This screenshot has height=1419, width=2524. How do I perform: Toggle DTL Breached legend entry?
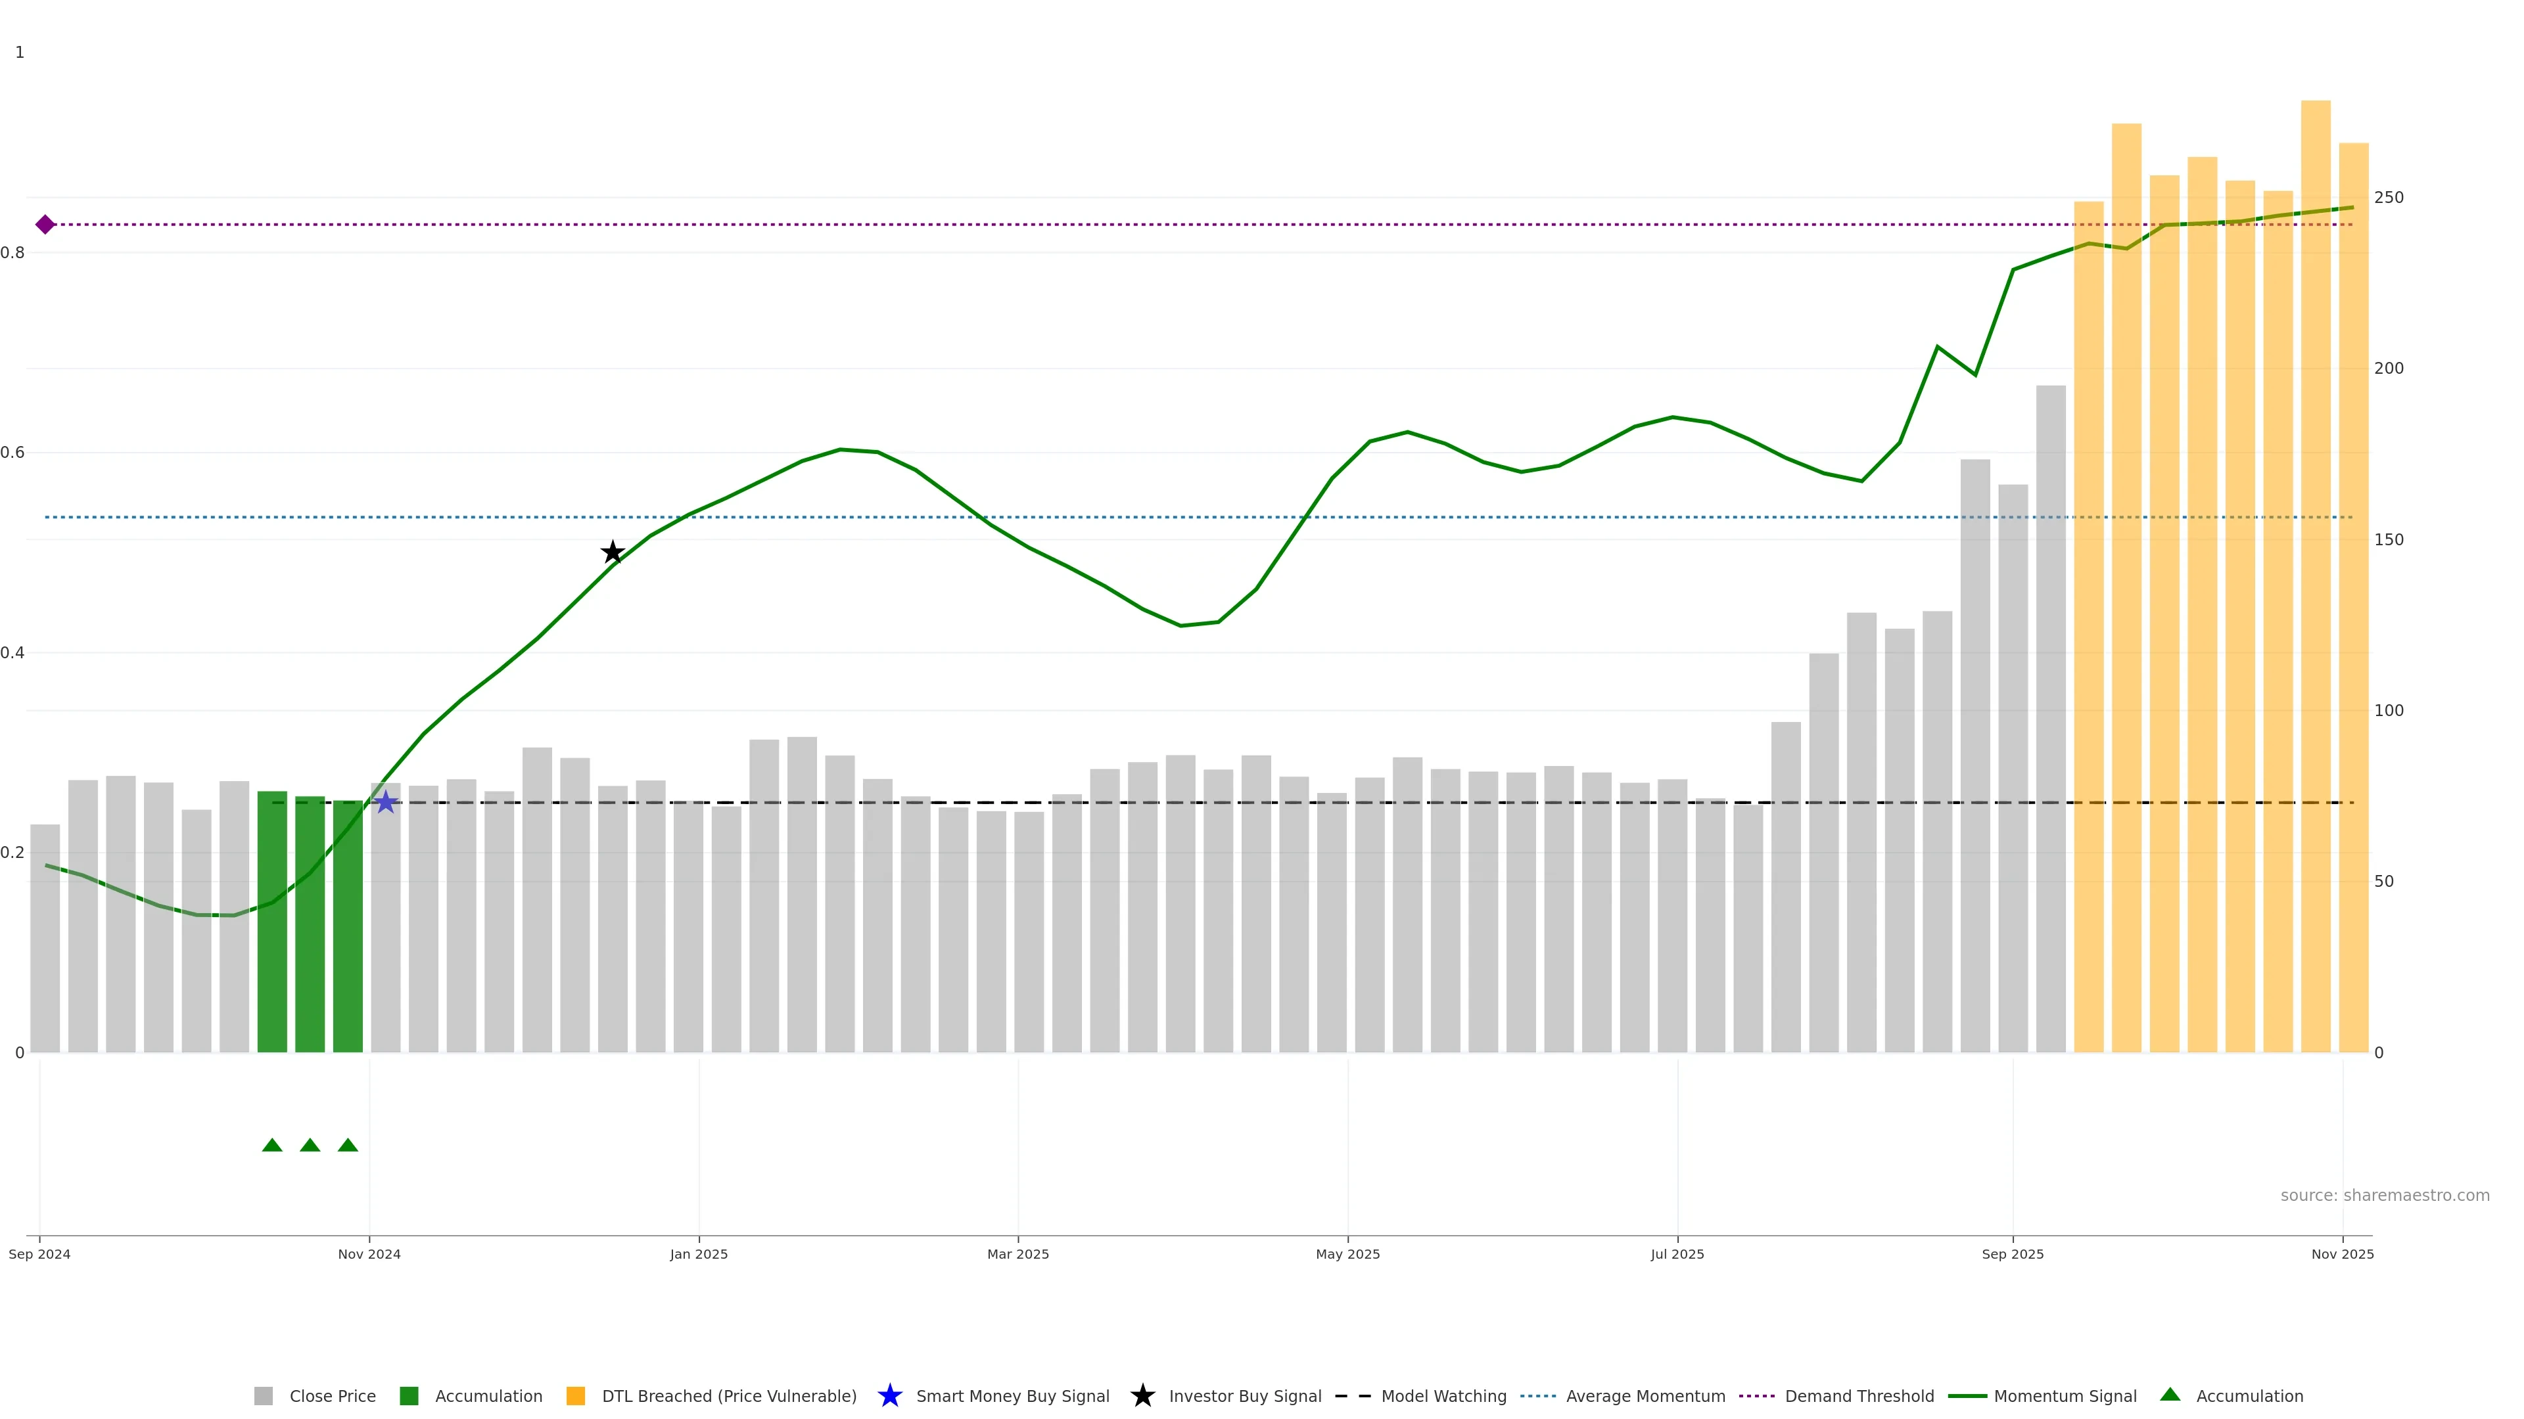point(728,1397)
